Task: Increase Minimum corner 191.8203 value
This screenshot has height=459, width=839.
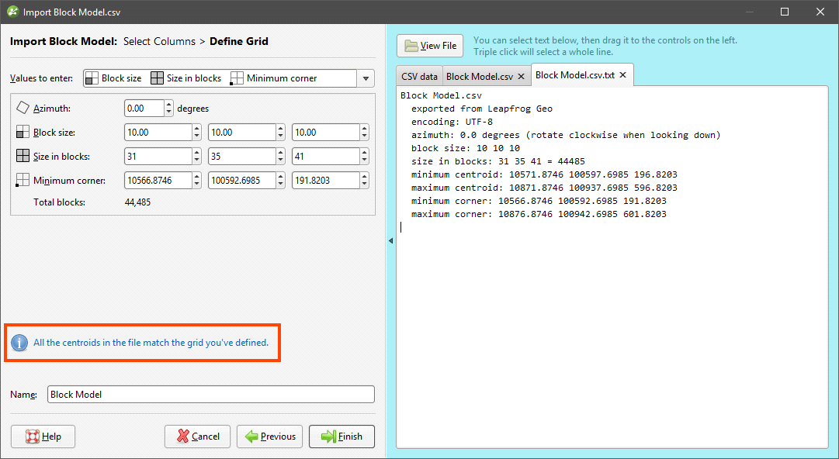Action: point(364,176)
